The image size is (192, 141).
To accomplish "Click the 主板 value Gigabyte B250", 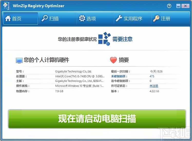I will tap(79, 81).
